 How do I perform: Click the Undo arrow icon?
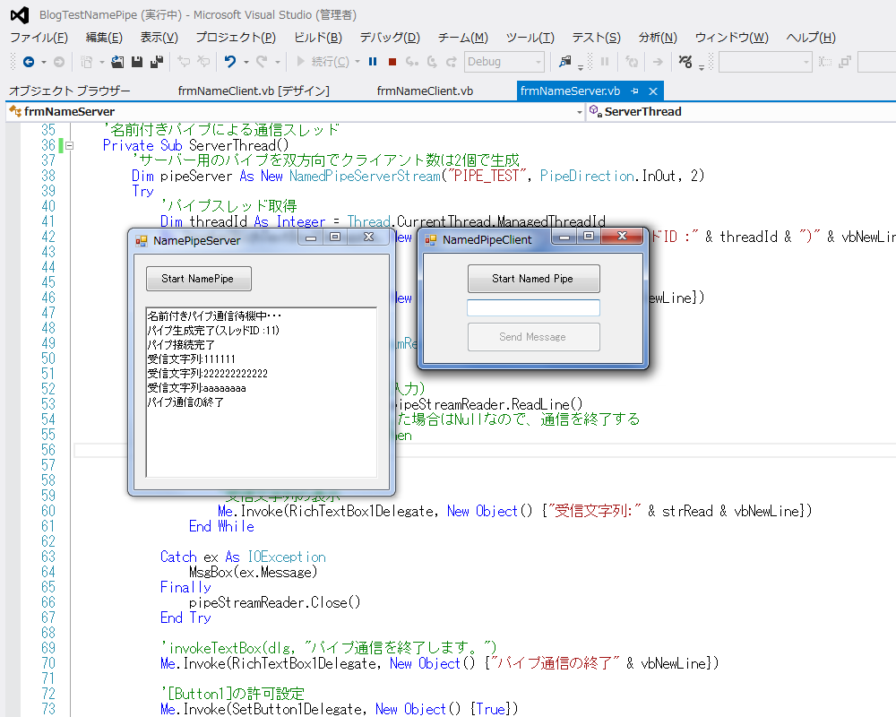[229, 61]
